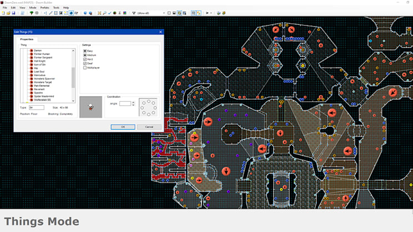The image size is (413, 232).
Task: Click the Cancel button
Action: click(149, 127)
